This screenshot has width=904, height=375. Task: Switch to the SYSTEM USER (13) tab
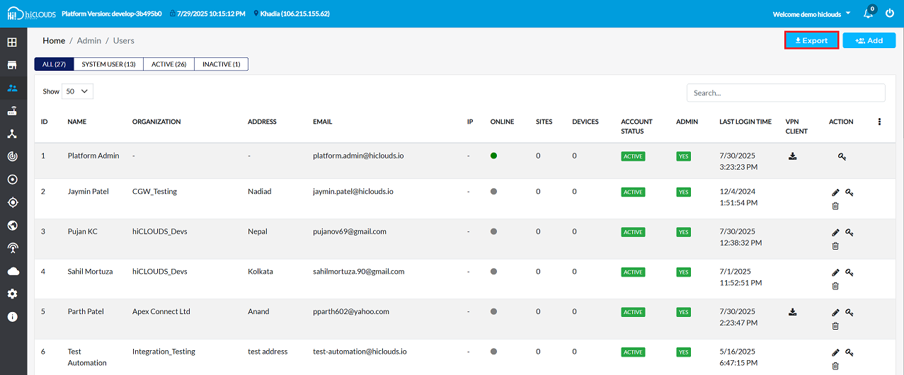pyautogui.click(x=108, y=64)
